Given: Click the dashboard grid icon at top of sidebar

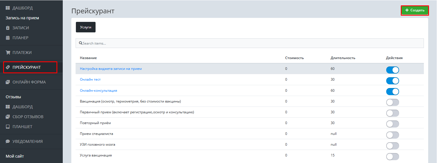Looking at the screenshot, I should coord(8,8).
